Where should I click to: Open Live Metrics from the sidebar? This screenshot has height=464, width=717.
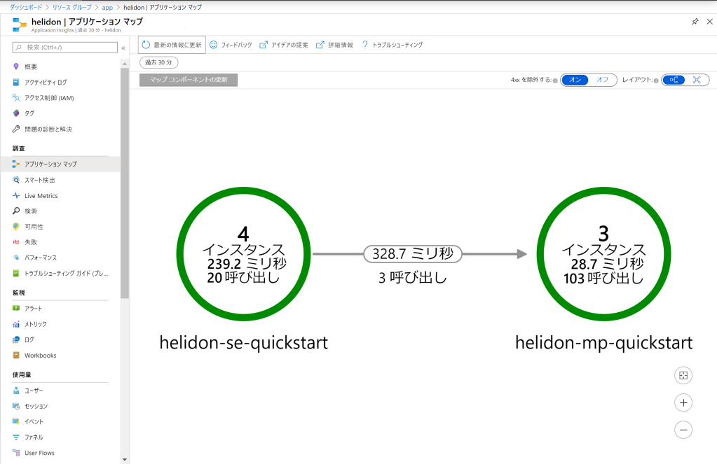click(41, 196)
